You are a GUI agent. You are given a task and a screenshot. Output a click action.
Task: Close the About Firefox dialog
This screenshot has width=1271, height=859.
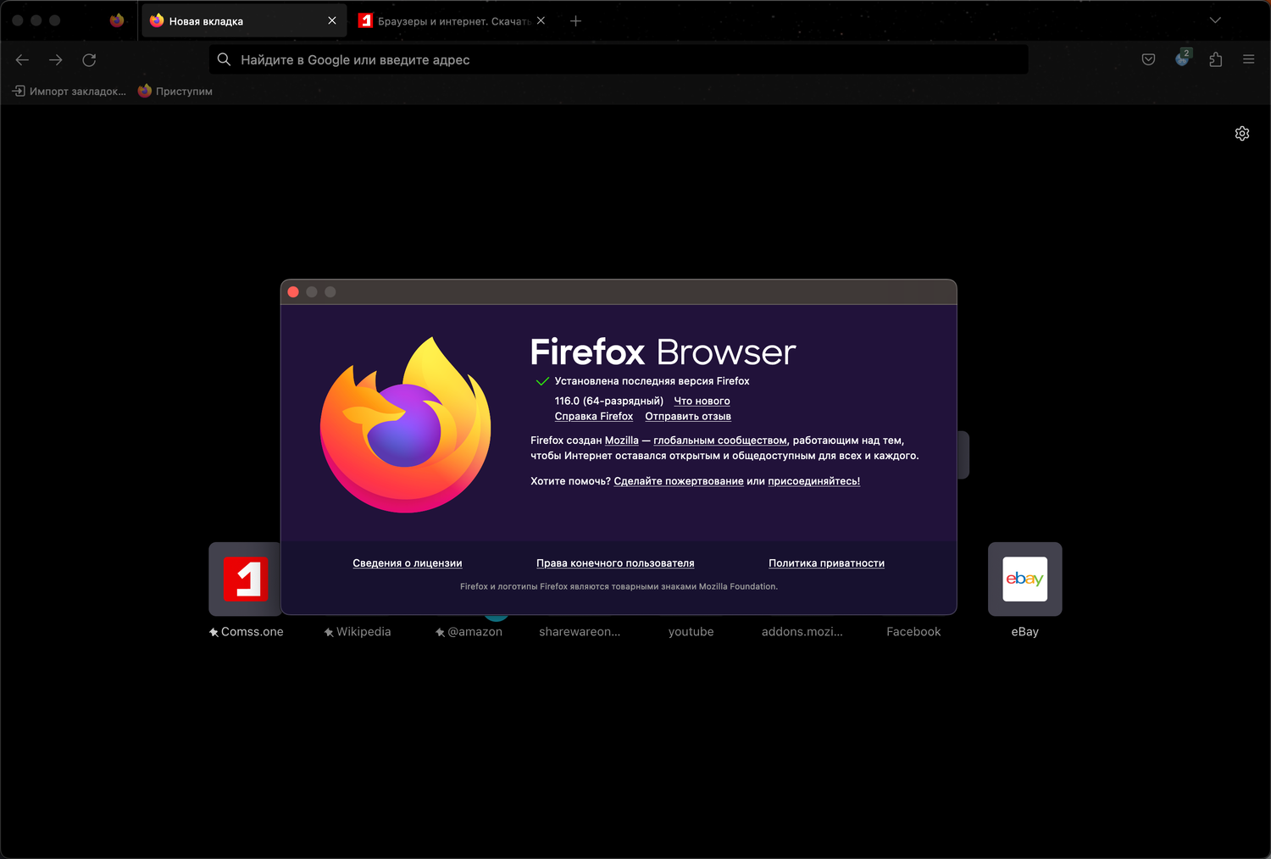coord(293,292)
